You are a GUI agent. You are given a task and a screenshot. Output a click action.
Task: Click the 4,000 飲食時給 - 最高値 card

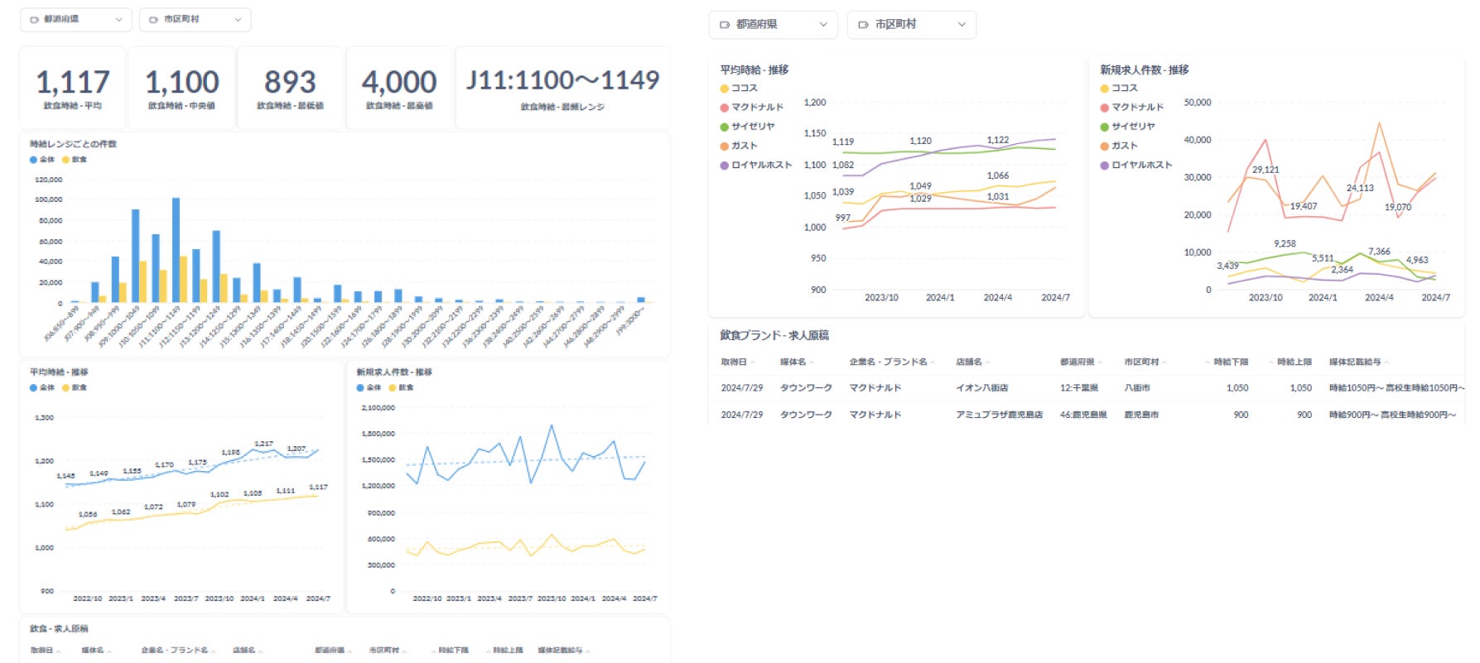(x=399, y=88)
